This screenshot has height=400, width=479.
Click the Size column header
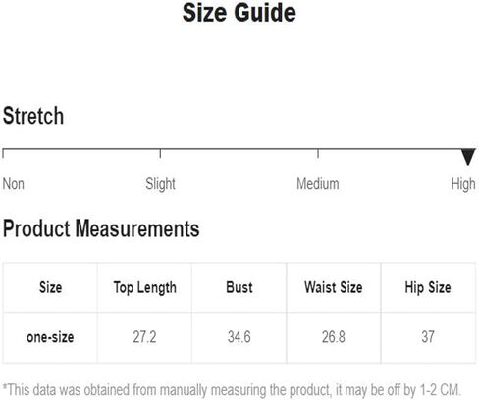(50, 287)
